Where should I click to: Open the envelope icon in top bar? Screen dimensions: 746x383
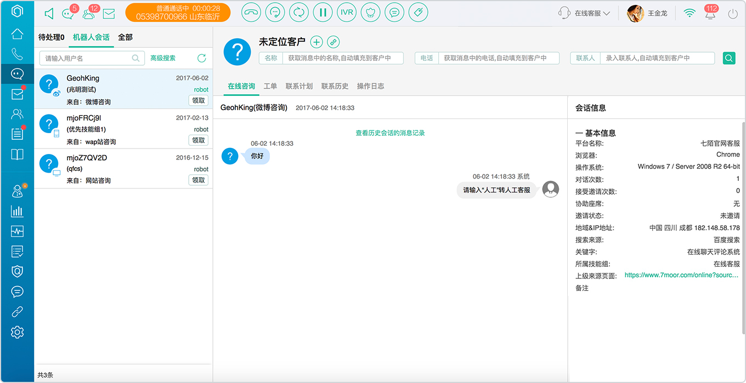(109, 14)
